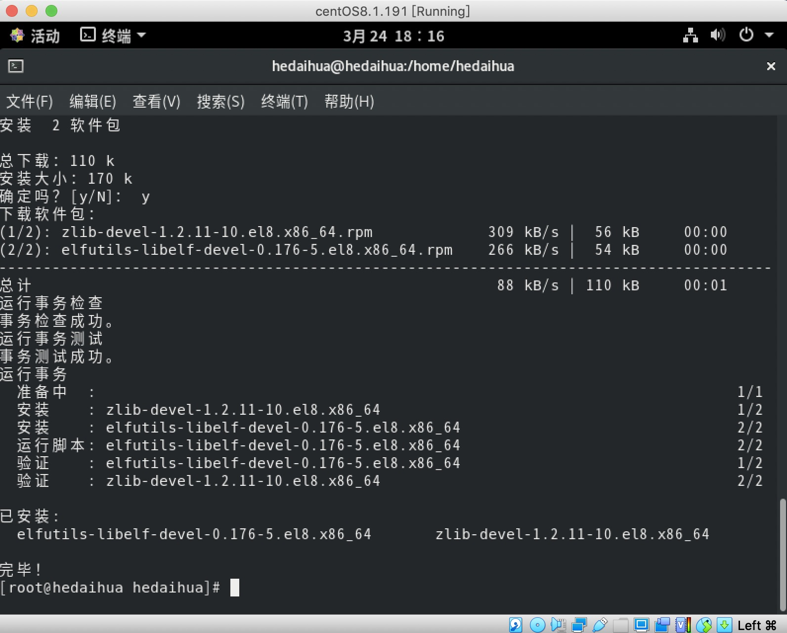787x633 pixels.
Task: Click the terminal vertical scrollbar thumb
Action: [783, 555]
